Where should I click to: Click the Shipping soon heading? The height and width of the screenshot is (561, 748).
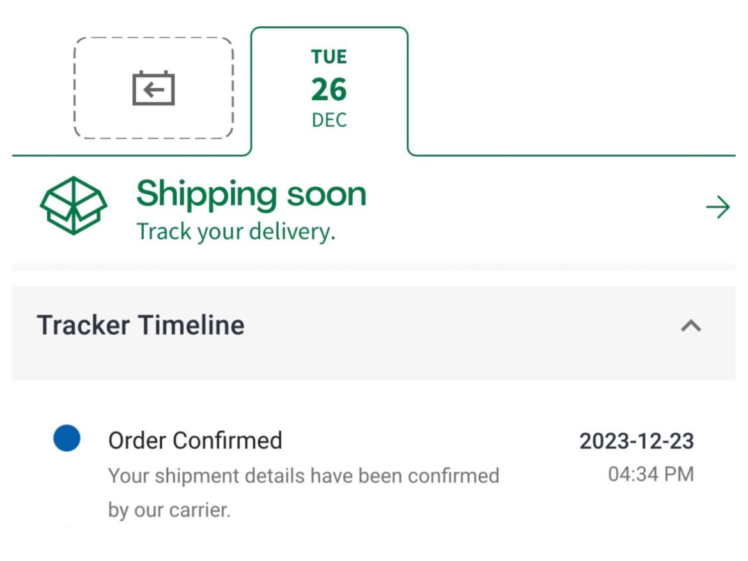[x=251, y=194]
